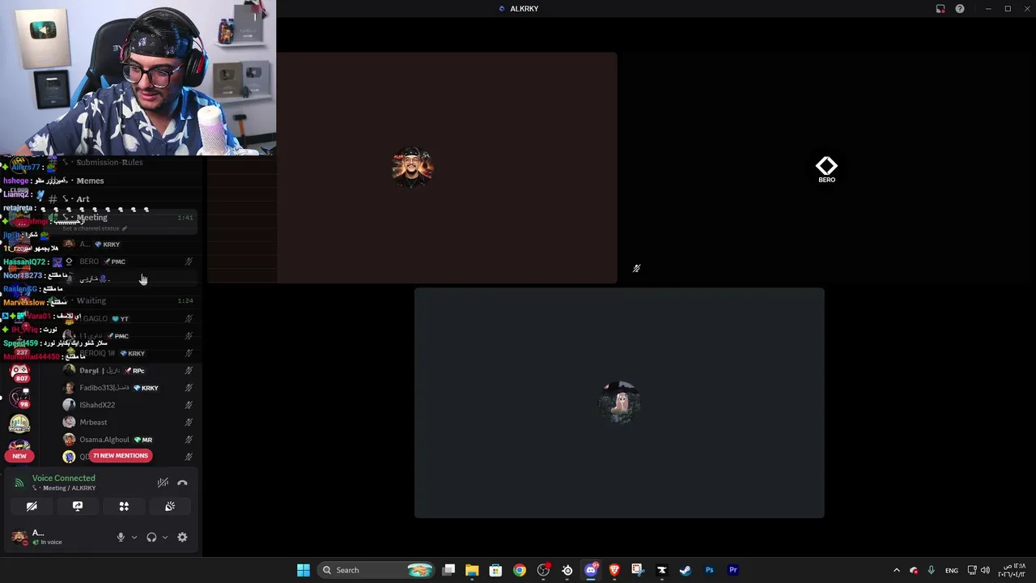Focus the bottom center participant tile
Viewport: 1036px width, 583px height.
[x=619, y=402]
